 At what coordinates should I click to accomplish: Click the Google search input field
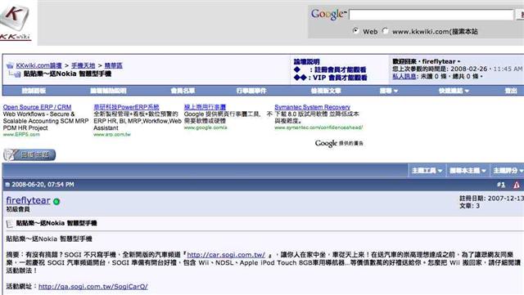pyautogui.click(x=431, y=15)
